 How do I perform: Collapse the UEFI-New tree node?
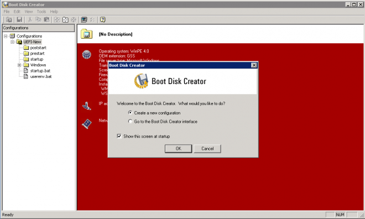(x=13, y=42)
